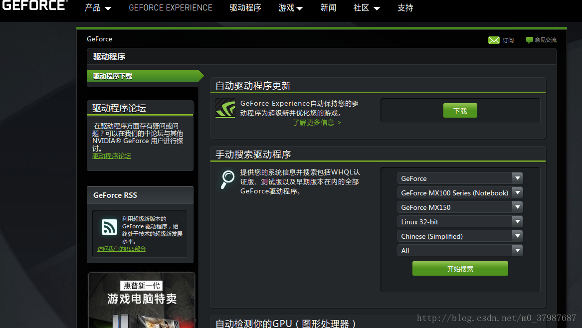Viewport: 582px width, 328px height.
Task: Click the GeForce RSS panel heading
Action: [x=115, y=195]
